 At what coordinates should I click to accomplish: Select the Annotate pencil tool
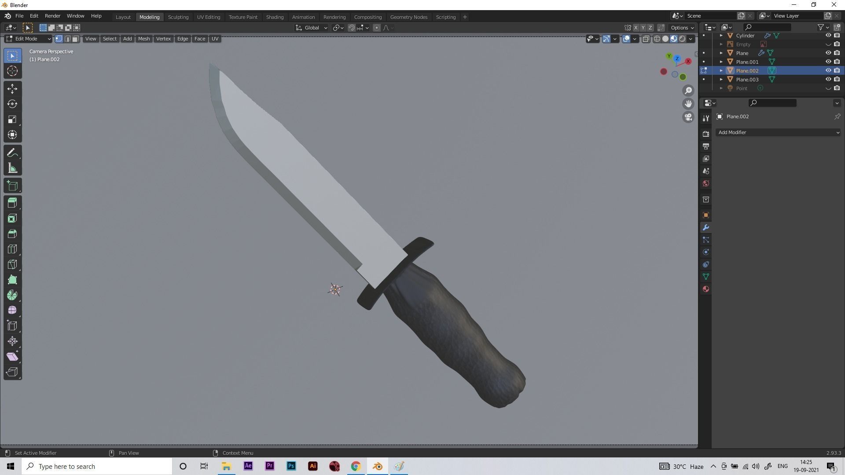click(x=12, y=153)
